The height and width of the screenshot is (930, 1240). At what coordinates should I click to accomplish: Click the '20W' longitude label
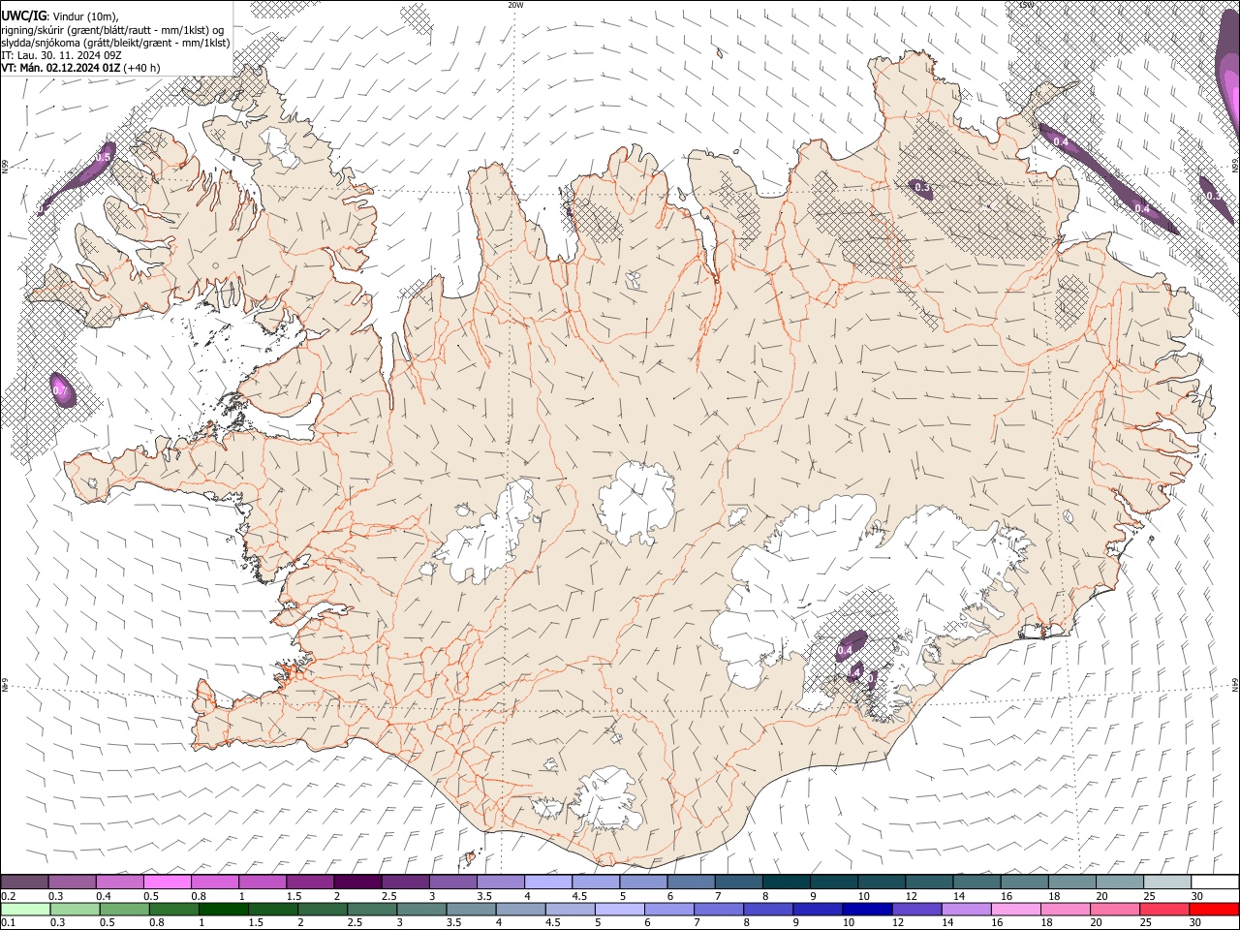pyautogui.click(x=515, y=5)
